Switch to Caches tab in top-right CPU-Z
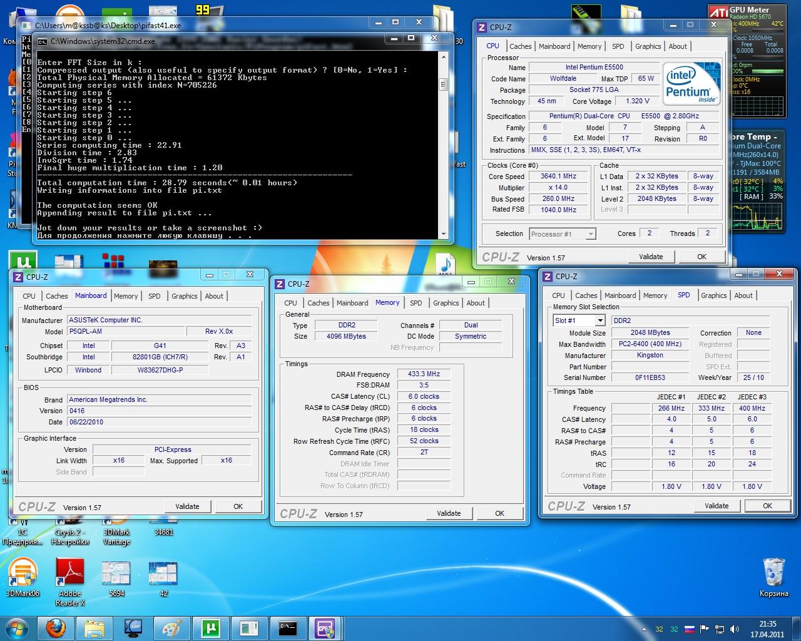 click(x=520, y=46)
